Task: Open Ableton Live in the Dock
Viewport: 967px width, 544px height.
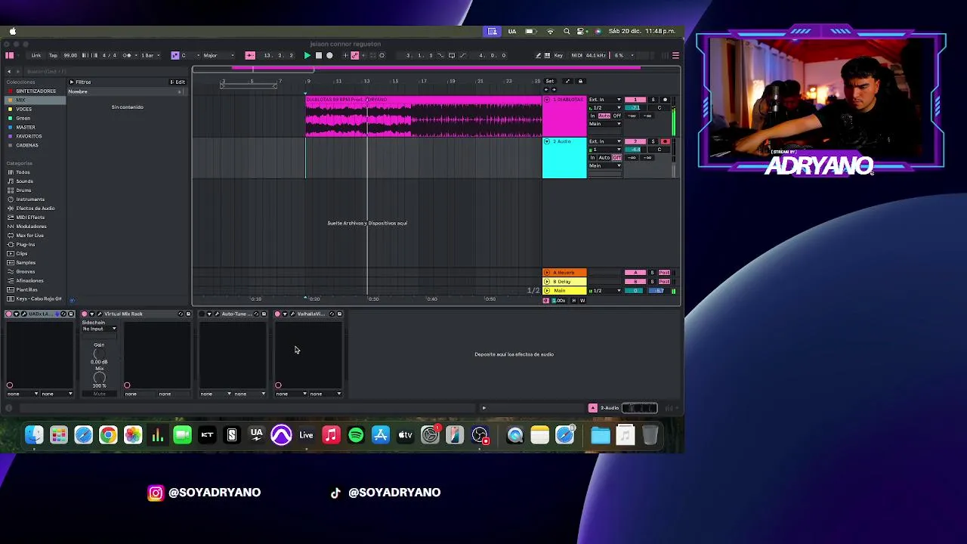Action: coord(306,434)
